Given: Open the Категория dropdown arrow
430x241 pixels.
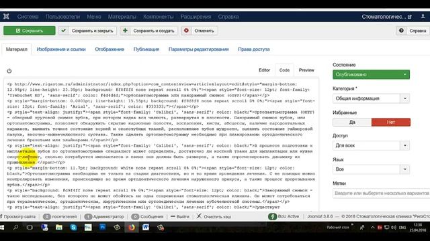Looking at the screenshot, I should pyautogui.click(x=404, y=98).
